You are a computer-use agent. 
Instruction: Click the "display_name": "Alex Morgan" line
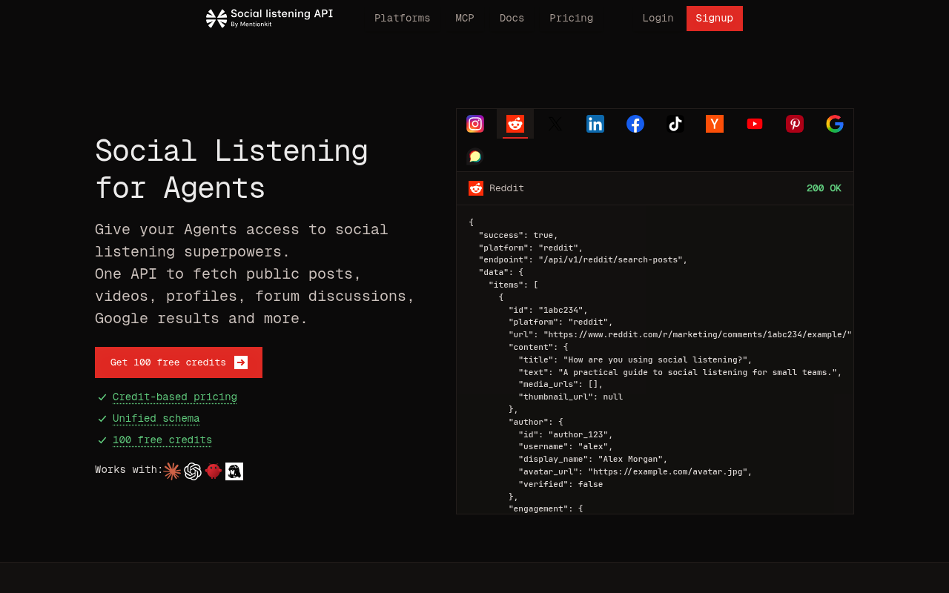point(593,459)
